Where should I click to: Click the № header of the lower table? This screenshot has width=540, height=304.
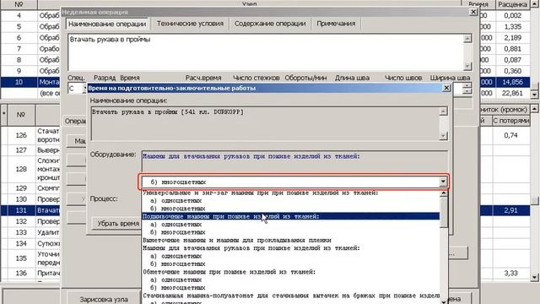[x=21, y=115]
